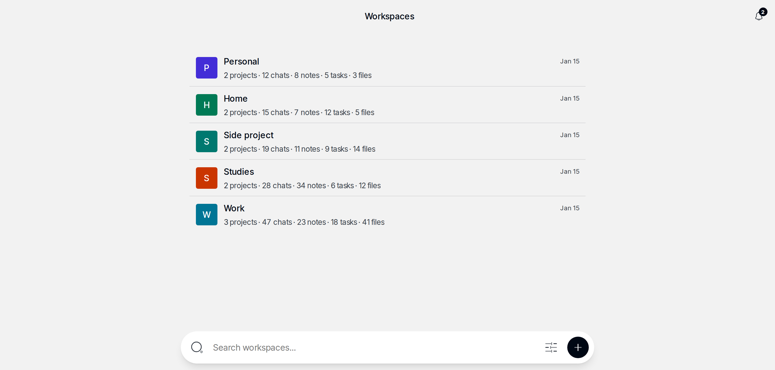Click the Jan 15 date on Work row
Image resolution: width=775 pixels, height=370 pixels.
coord(569,208)
